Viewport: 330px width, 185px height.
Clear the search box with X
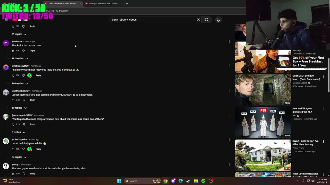(199, 20)
